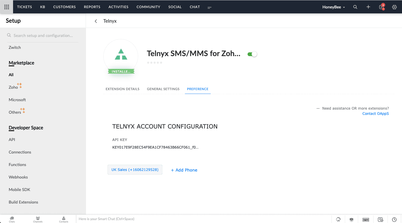Switch to the General Settings tab
402x223 pixels.
(163, 89)
